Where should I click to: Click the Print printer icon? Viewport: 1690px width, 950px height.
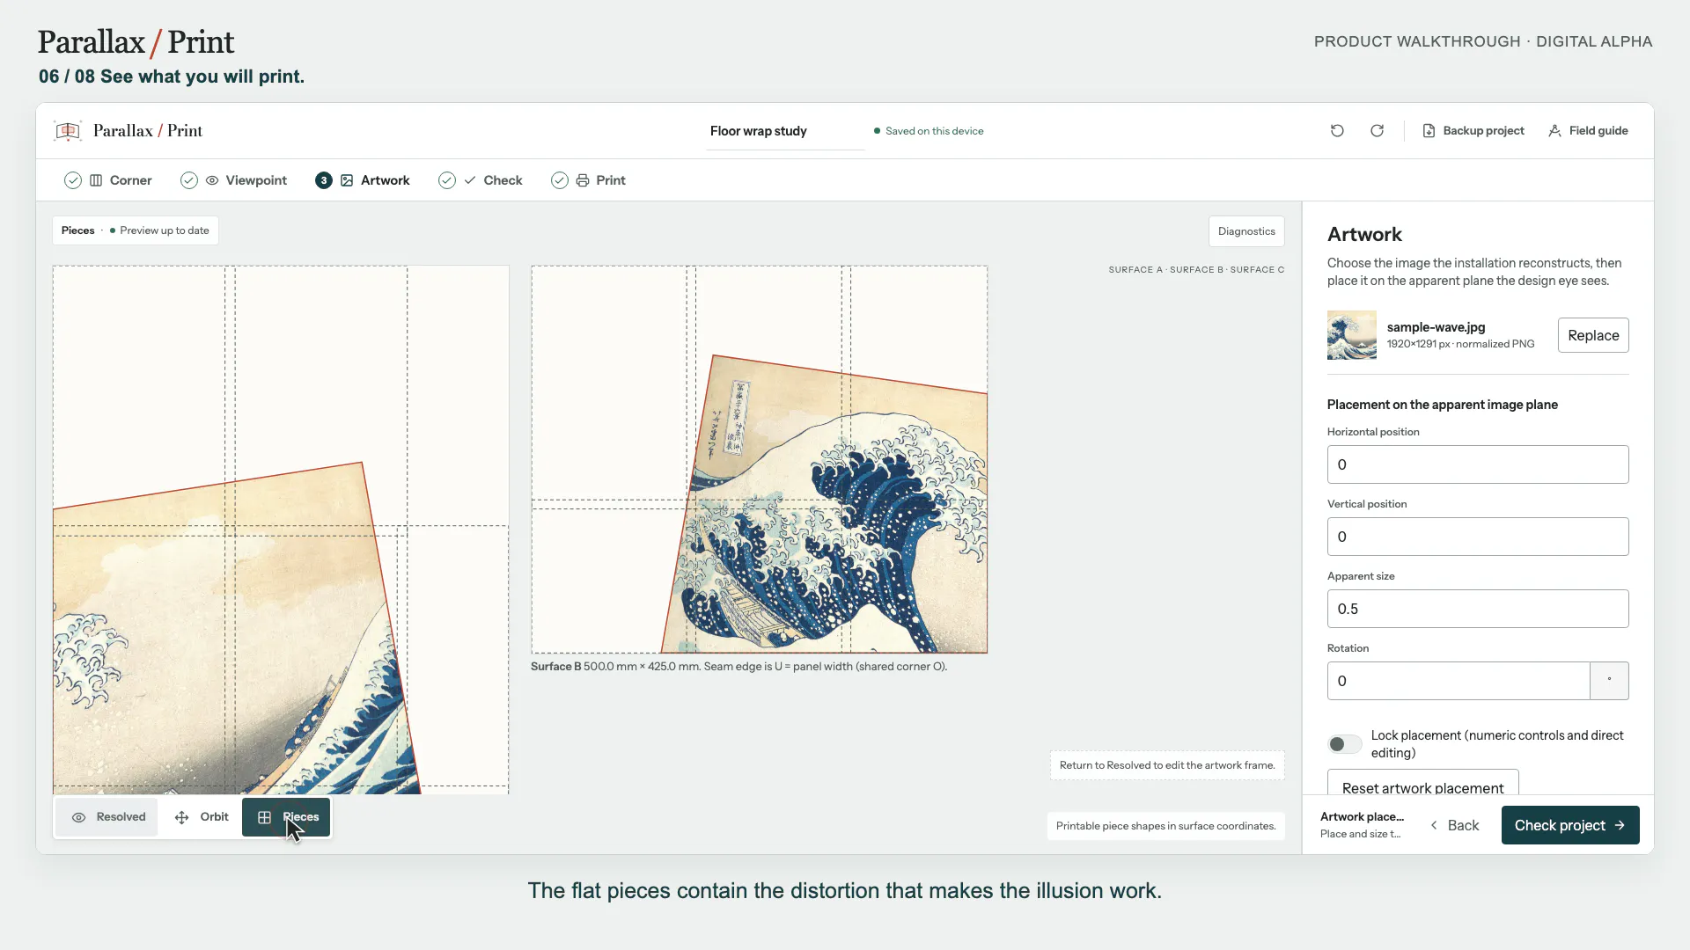coord(583,180)
